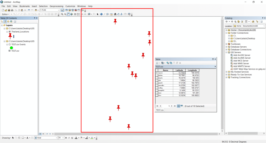Select the Zoom In tool
The width and height of the screenshot is (266, 143).
point(62,14)
